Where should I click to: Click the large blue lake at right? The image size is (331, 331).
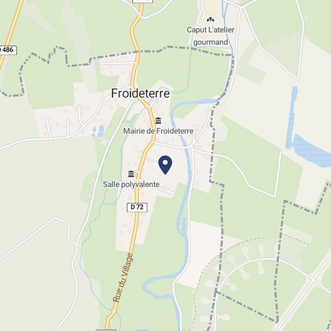click(x=311, y=150)
